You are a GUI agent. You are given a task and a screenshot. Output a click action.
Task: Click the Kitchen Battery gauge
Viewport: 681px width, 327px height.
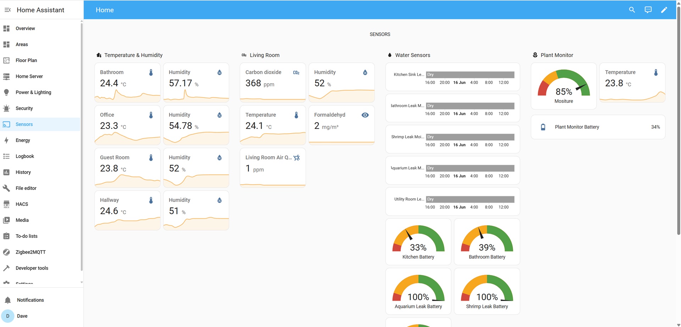click(418, 242)
